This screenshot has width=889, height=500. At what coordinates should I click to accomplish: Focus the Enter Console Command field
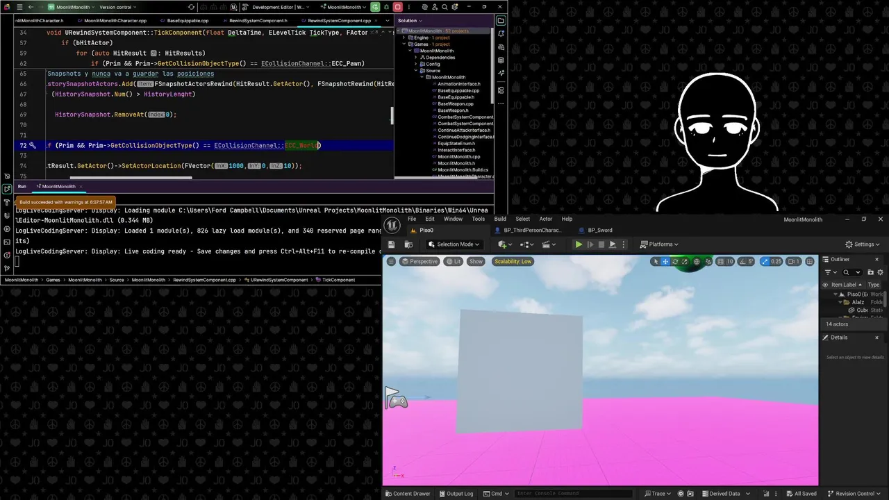tap(575, 494)
